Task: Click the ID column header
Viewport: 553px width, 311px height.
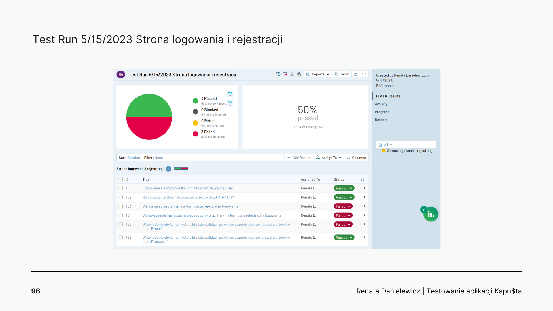Action: [x=127, y=179]
